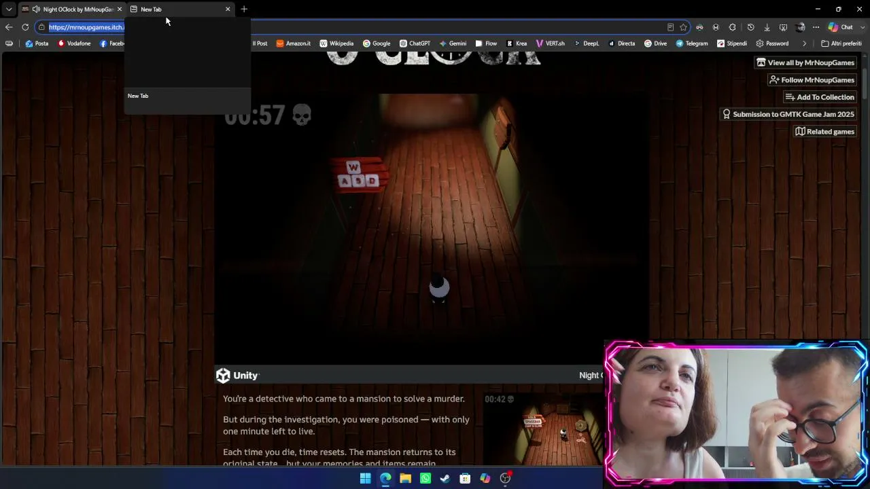Click View all by MrNoupGames
870x489 pixels.
tap(805, 62)
